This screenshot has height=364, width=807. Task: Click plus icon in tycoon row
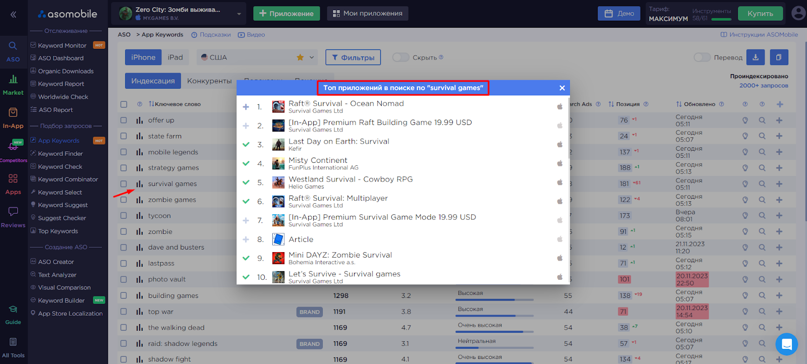[x=779, y=216]
